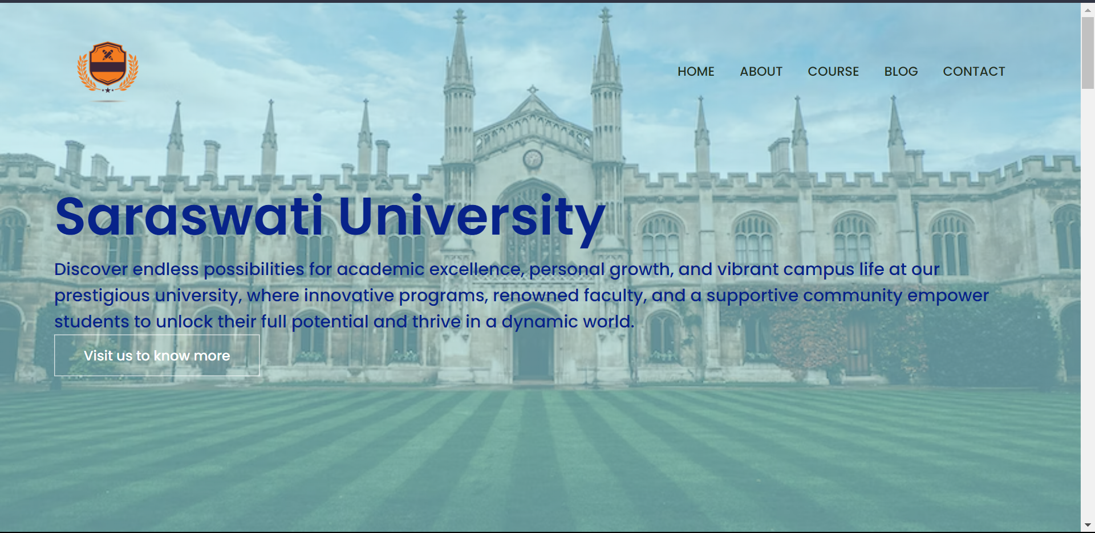Click the Visit us to know more button
The image size is (1095, 533).
coord(156,355)
